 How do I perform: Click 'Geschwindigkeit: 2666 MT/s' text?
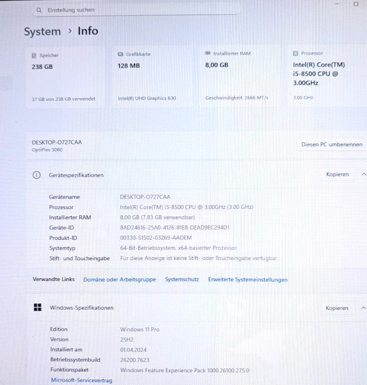click(x=237, y=98)
